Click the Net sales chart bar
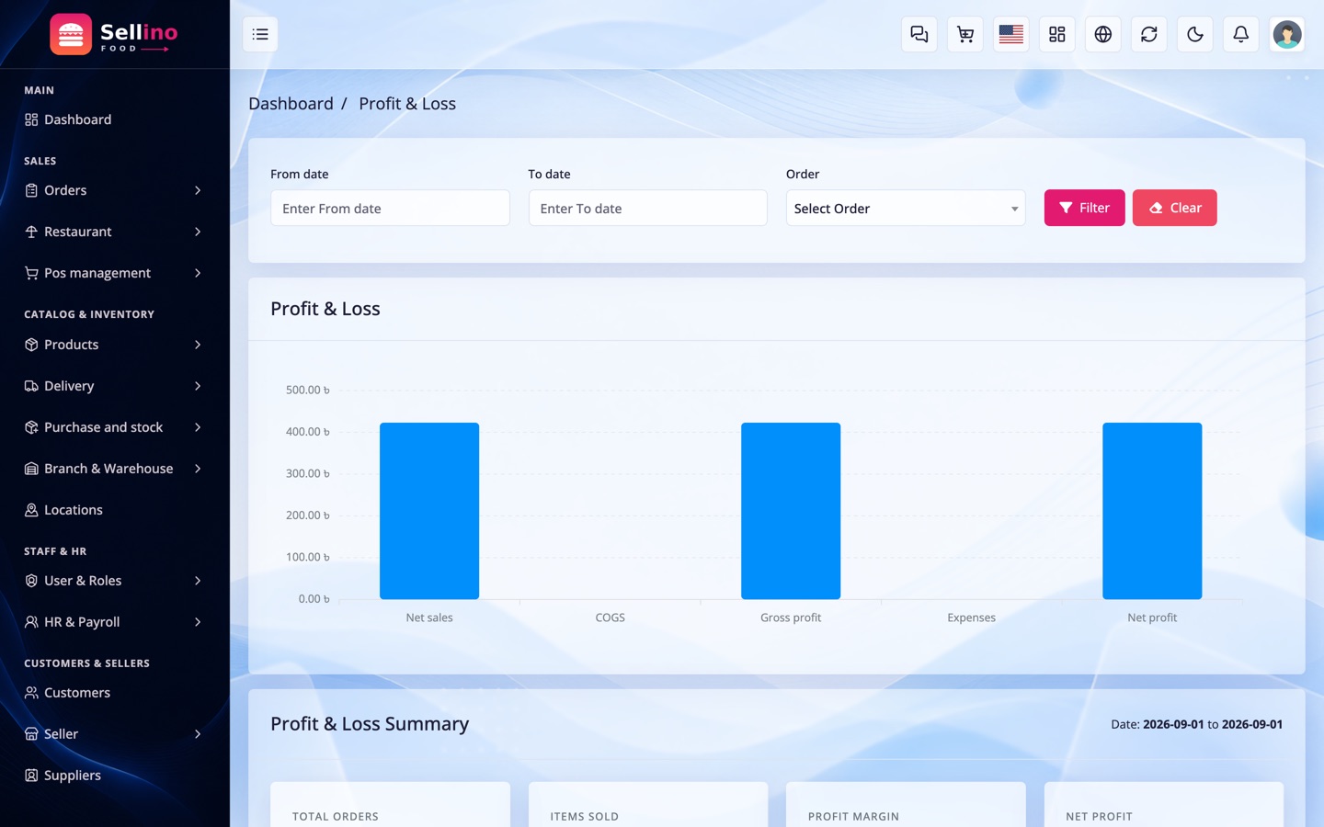This screenshot has height=827, width=1324. tap(429, 511)
